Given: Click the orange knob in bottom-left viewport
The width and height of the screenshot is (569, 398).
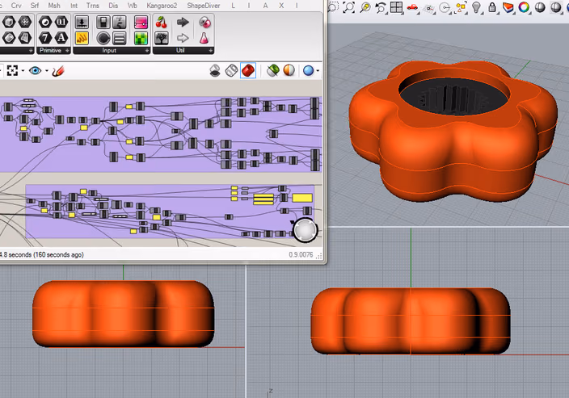Looking at the screenshot, I should (124, 314).
